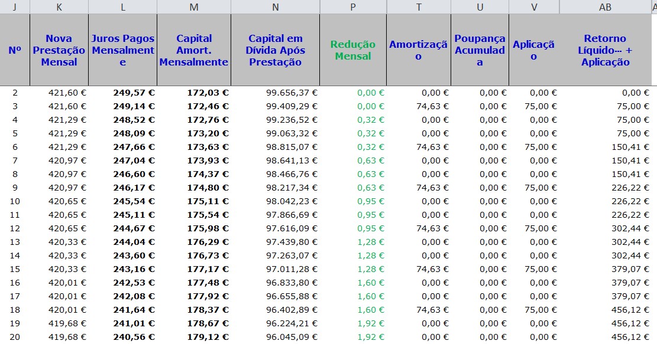Click the Redução Mensal header cell
Screen dimensions: 657x344
[x=353, y=50]
